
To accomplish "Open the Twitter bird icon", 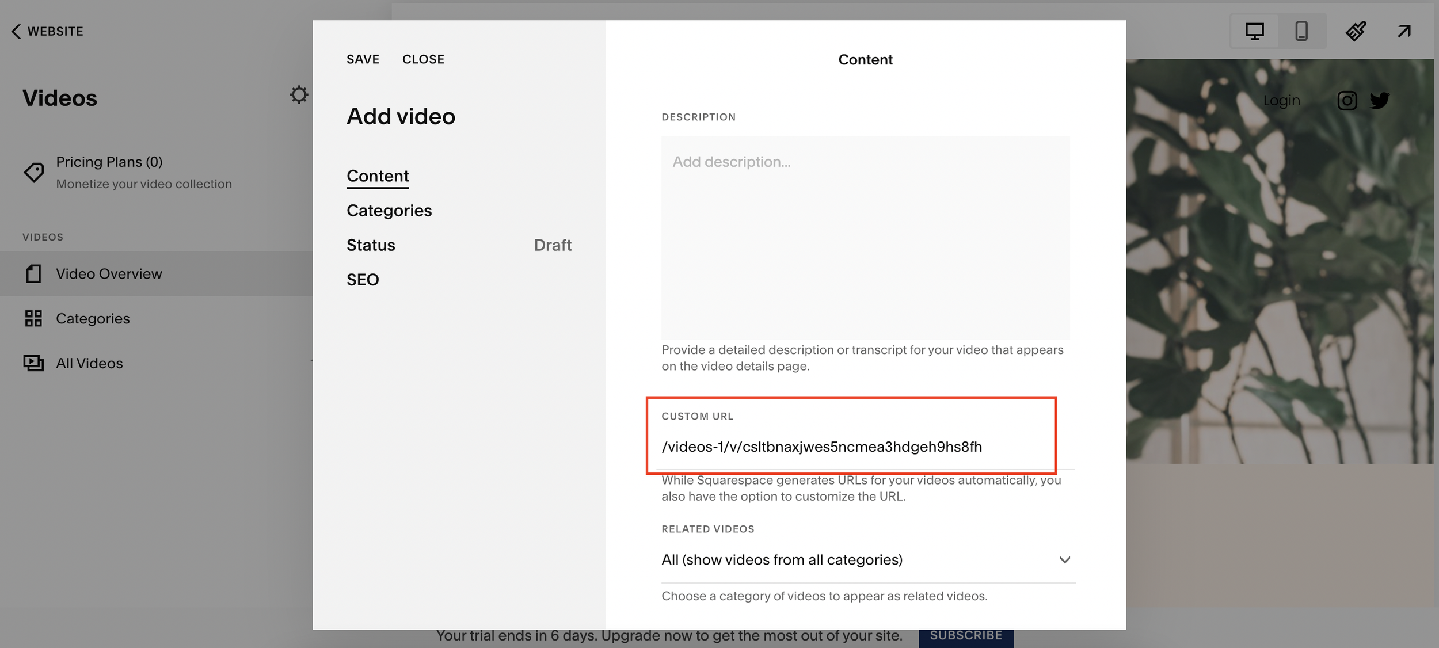I will (x=1380, y=101).
